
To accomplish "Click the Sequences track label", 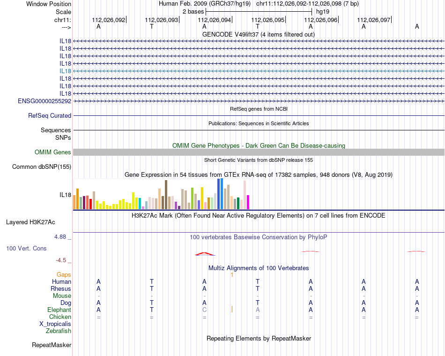I will click(56, 130).
